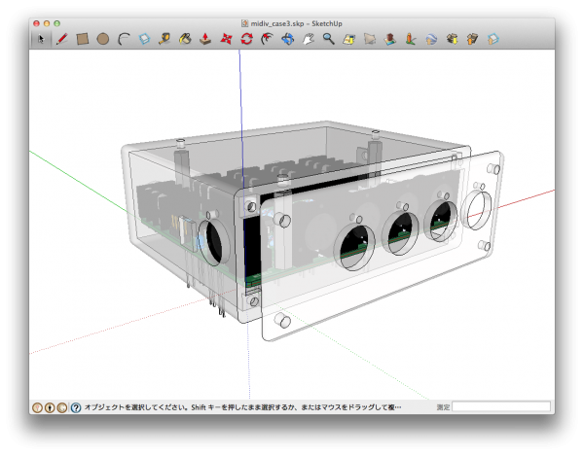Image resolution: width=584 pixels, height=455 pixels.
Task: Choose the Pan hand tool
Action: click(309, 40)
